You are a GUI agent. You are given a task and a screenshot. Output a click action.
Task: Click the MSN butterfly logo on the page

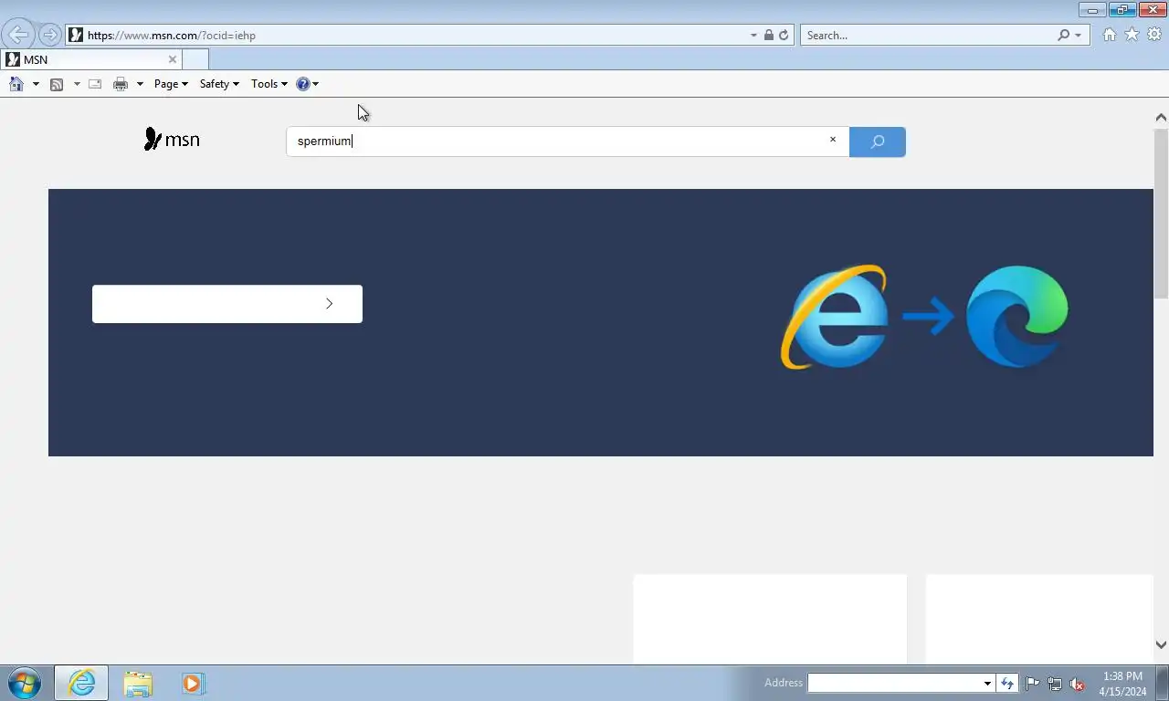pyautogui.click(x=172, y=140)
